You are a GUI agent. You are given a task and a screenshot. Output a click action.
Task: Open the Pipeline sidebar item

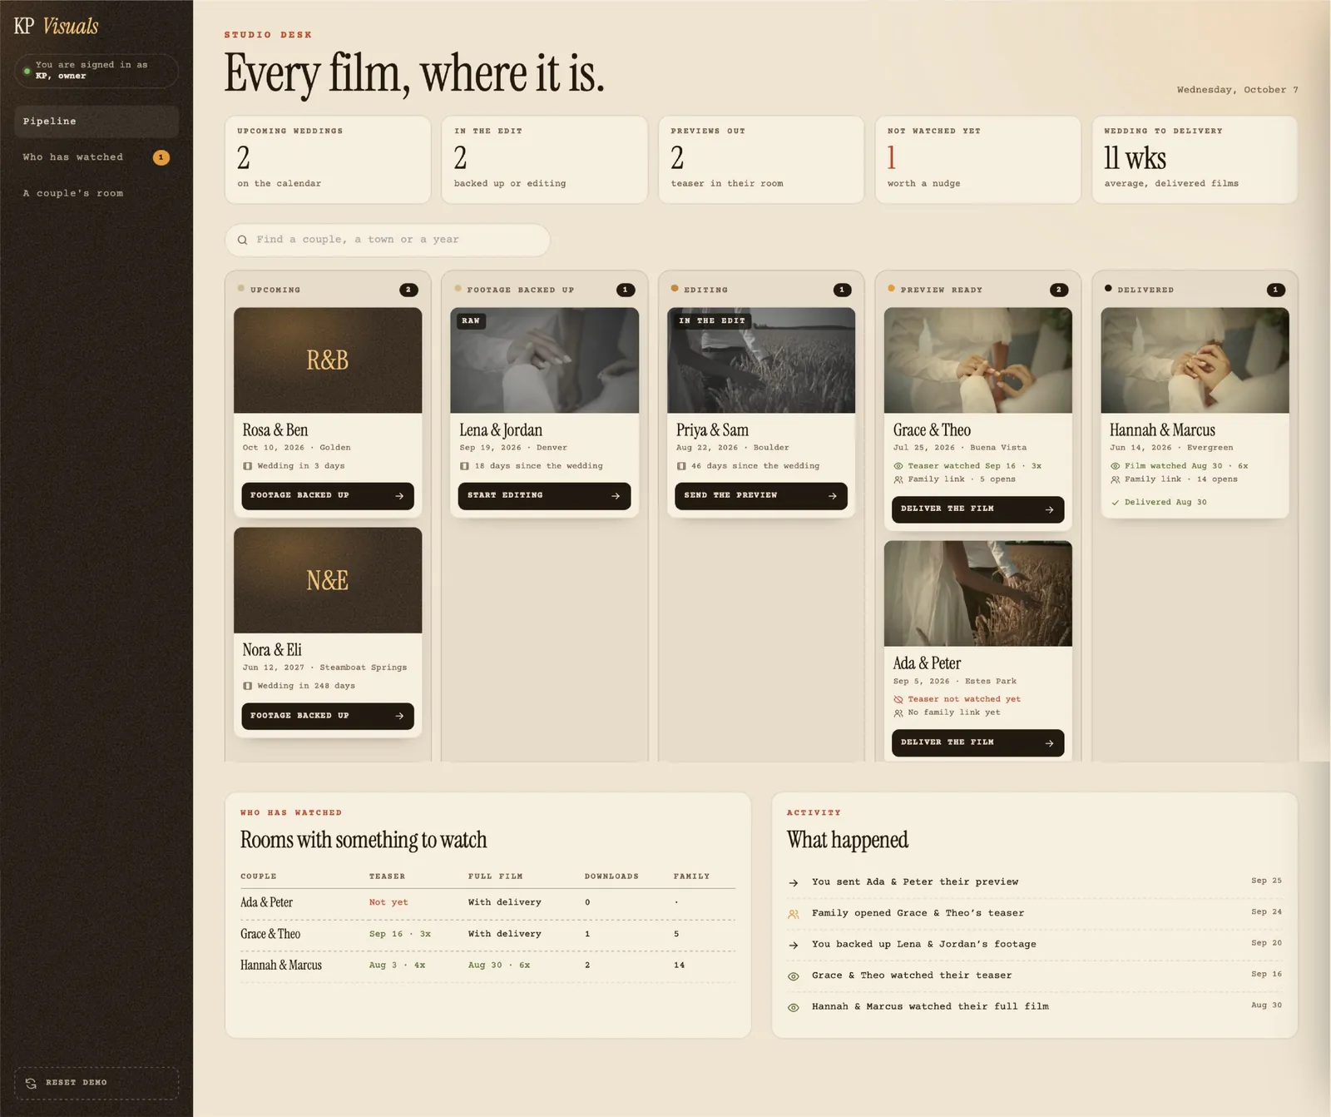(x=96, y=122)
